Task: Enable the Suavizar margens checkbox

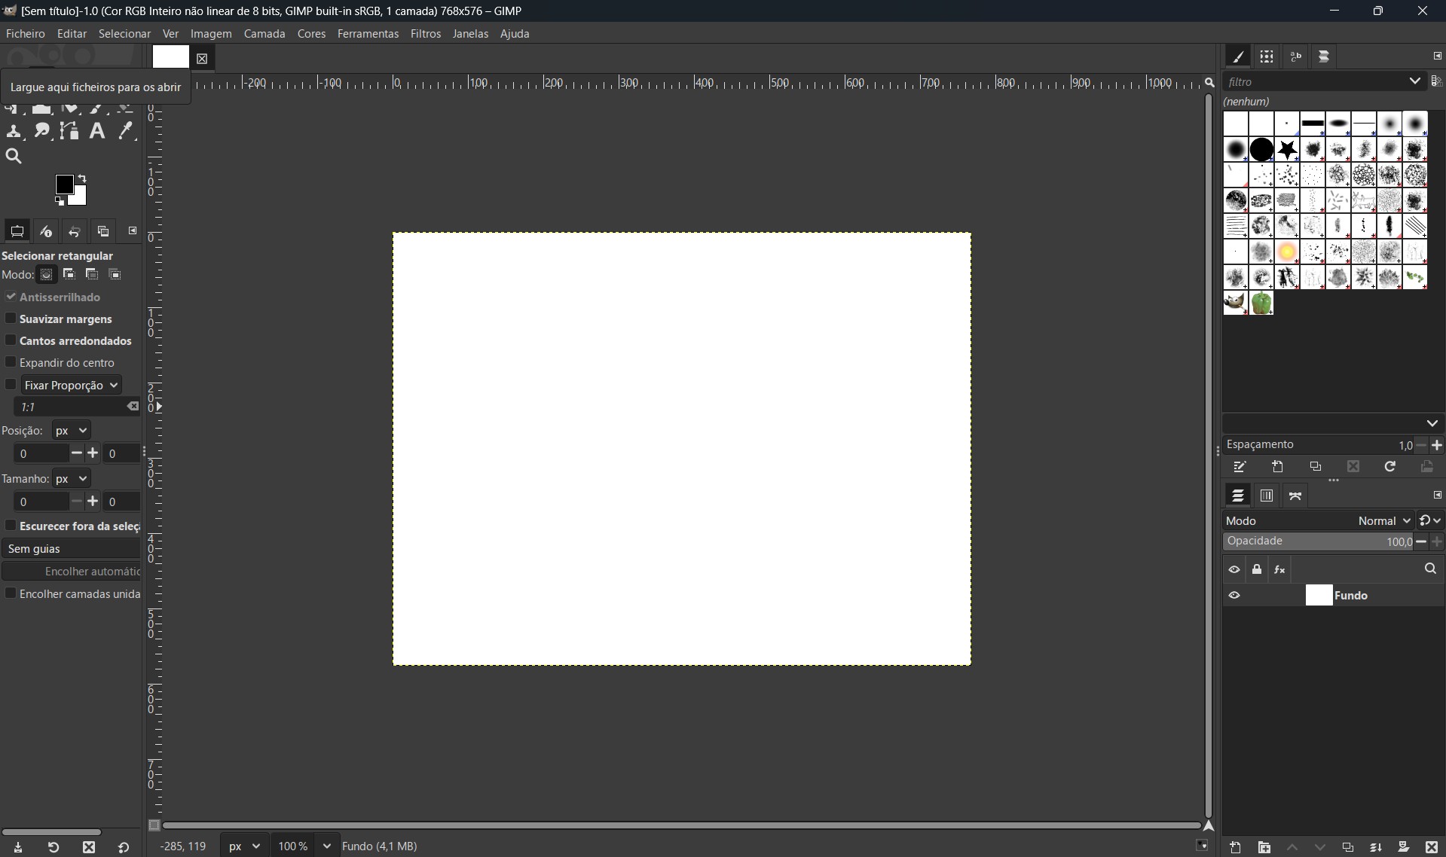Action: click(x=11, y=319)
